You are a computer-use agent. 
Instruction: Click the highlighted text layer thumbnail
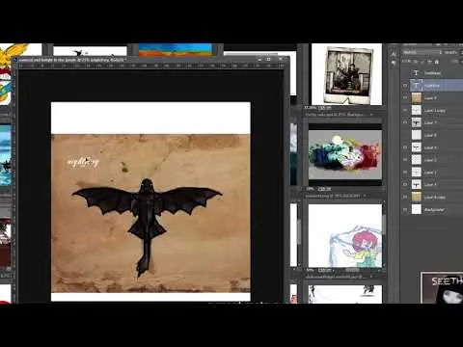[417, 86]
